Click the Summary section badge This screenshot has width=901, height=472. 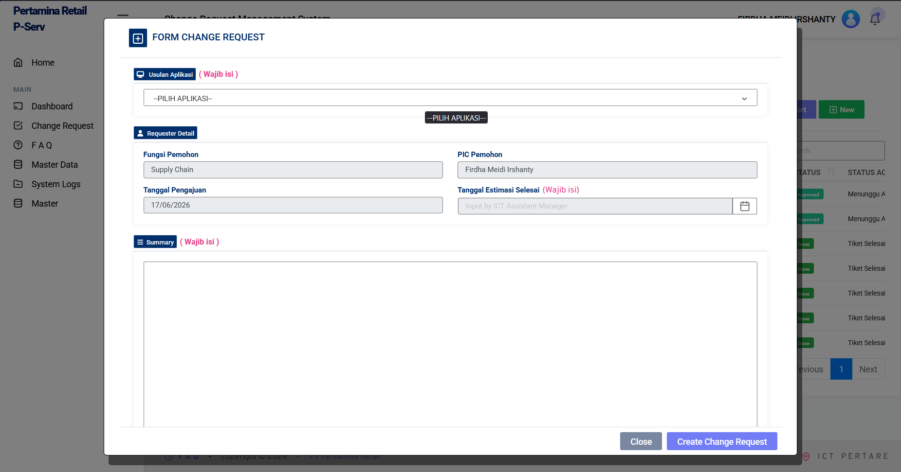(155, 242)
